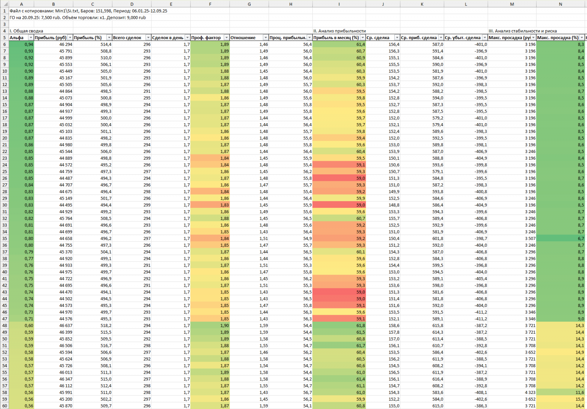Image resolution: width=587 pixels, height=409 pixels.
Task: Select column A by its header
Action: pos(21,4)
